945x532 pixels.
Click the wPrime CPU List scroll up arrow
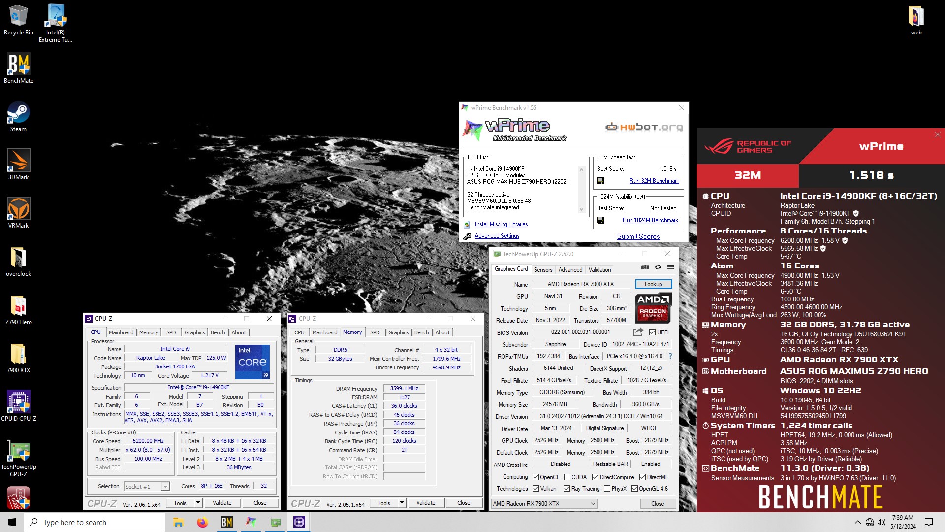tap(581, 170)
